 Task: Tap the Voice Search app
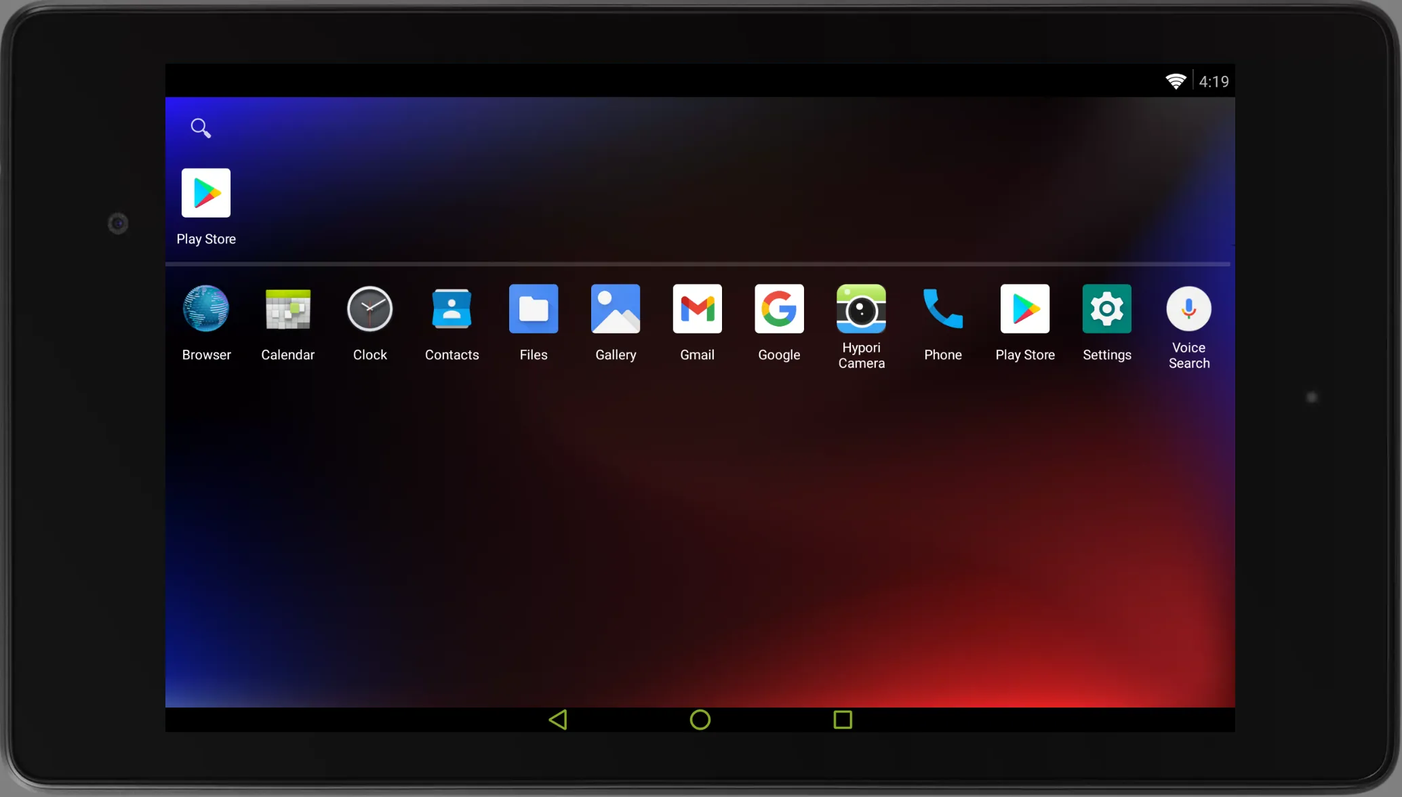click(x=1188, y=308)
